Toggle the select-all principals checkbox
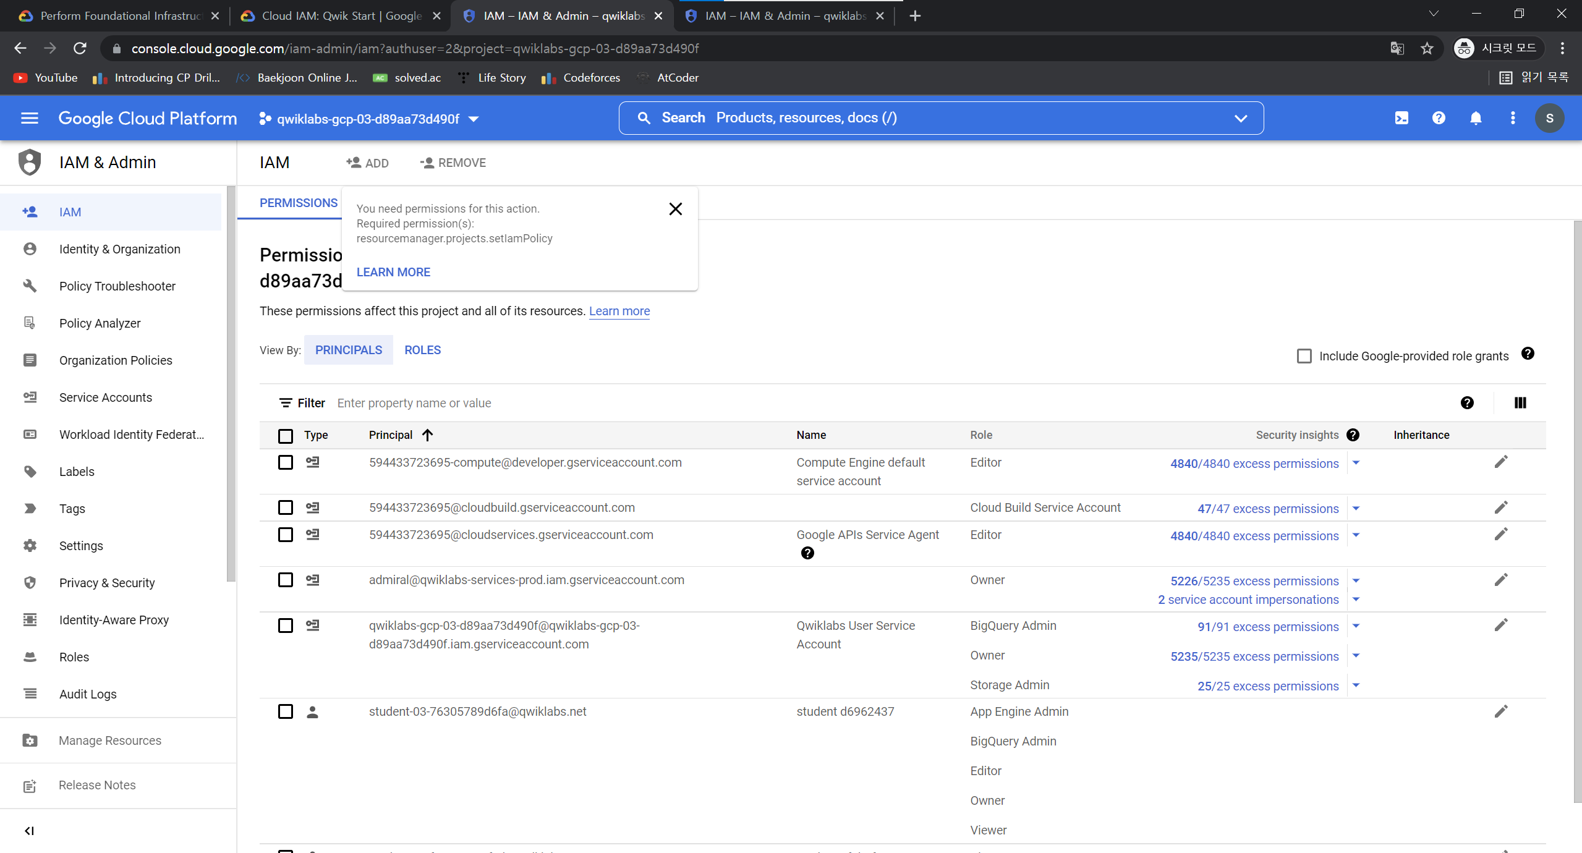Image resolution: width=1582 pixels, height=853 pixels. pos(285,436)
